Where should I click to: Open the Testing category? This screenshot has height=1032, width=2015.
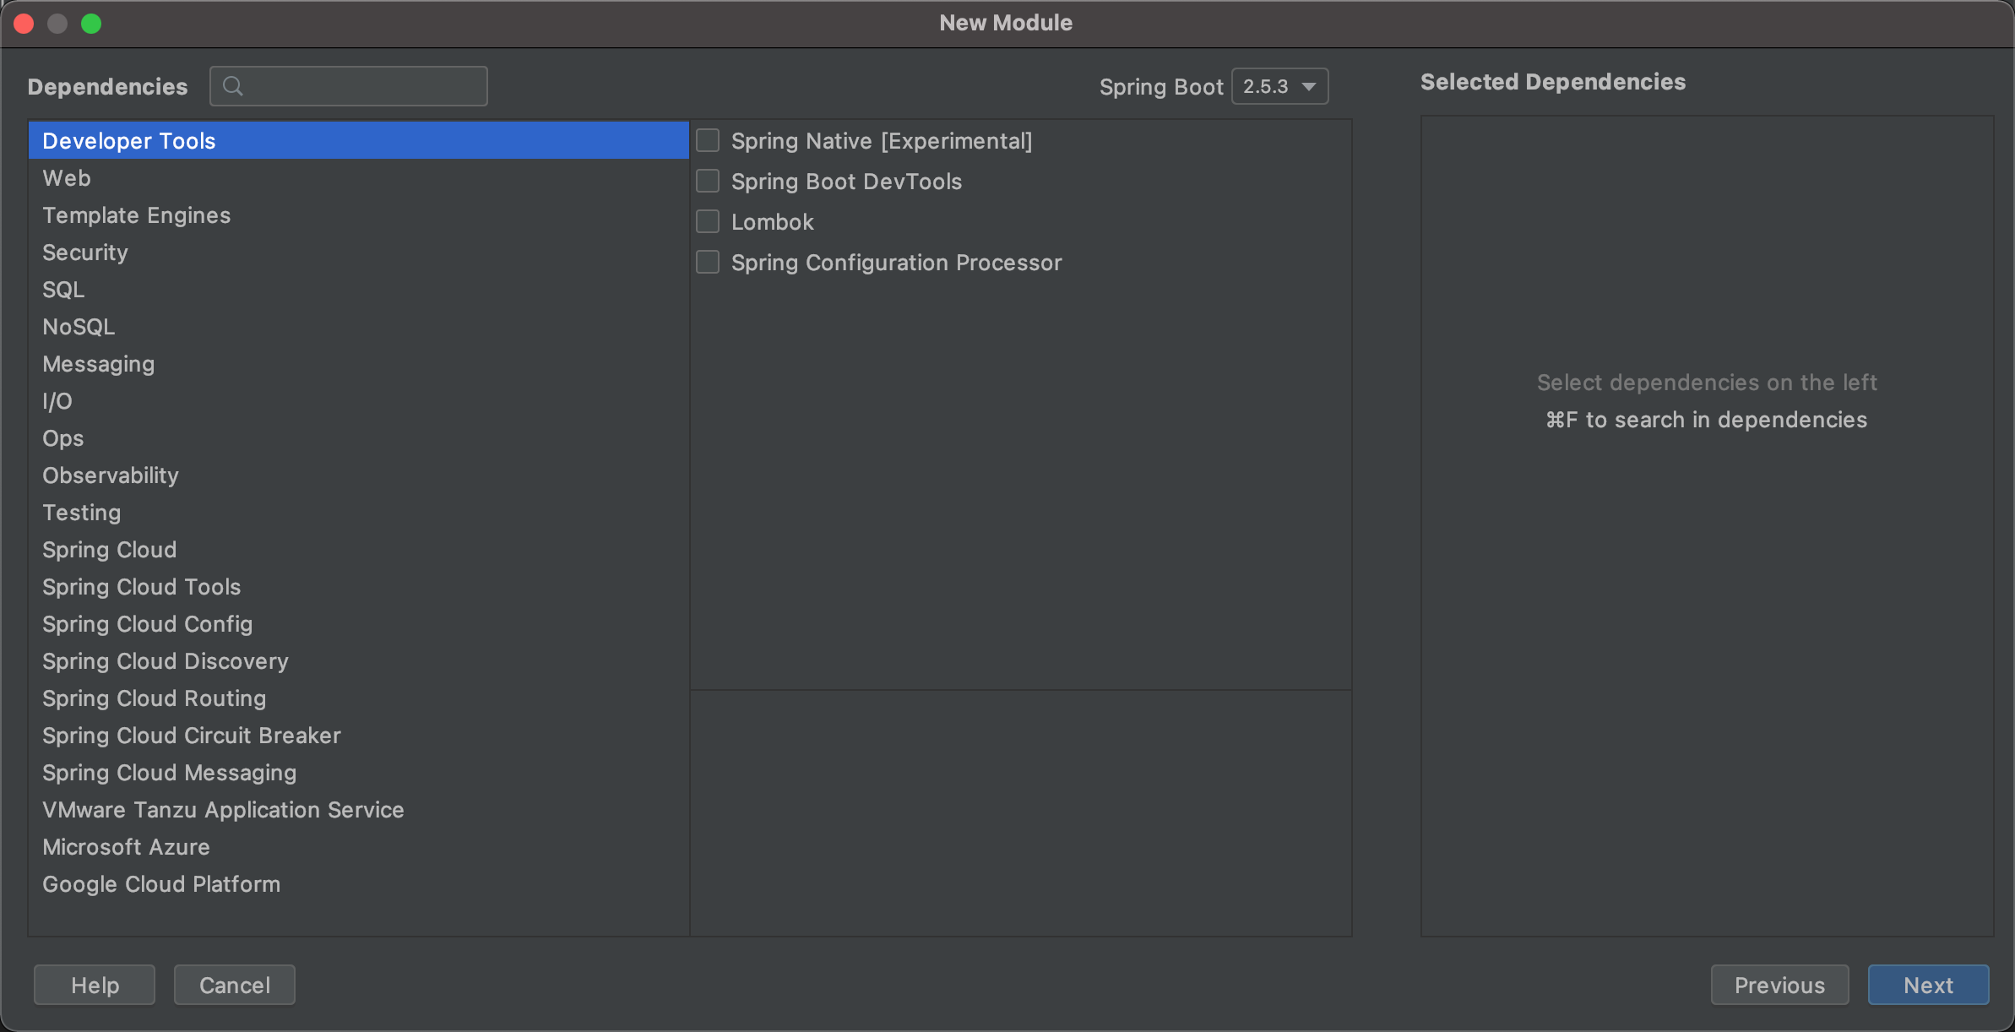[359, 512]
